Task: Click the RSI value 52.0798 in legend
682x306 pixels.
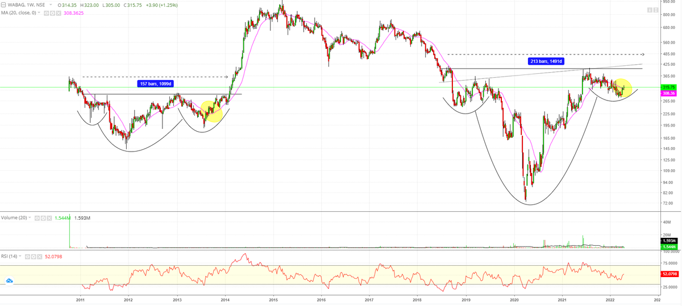Action: [53, 257]
